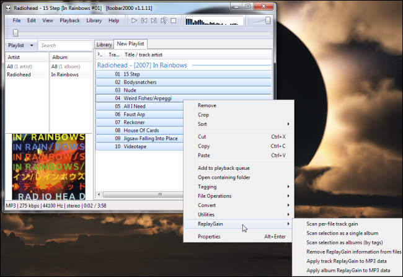This screenshot has height=277, width=403.
Task: Click the Title / track artist header
Action: tap(197, 55)
